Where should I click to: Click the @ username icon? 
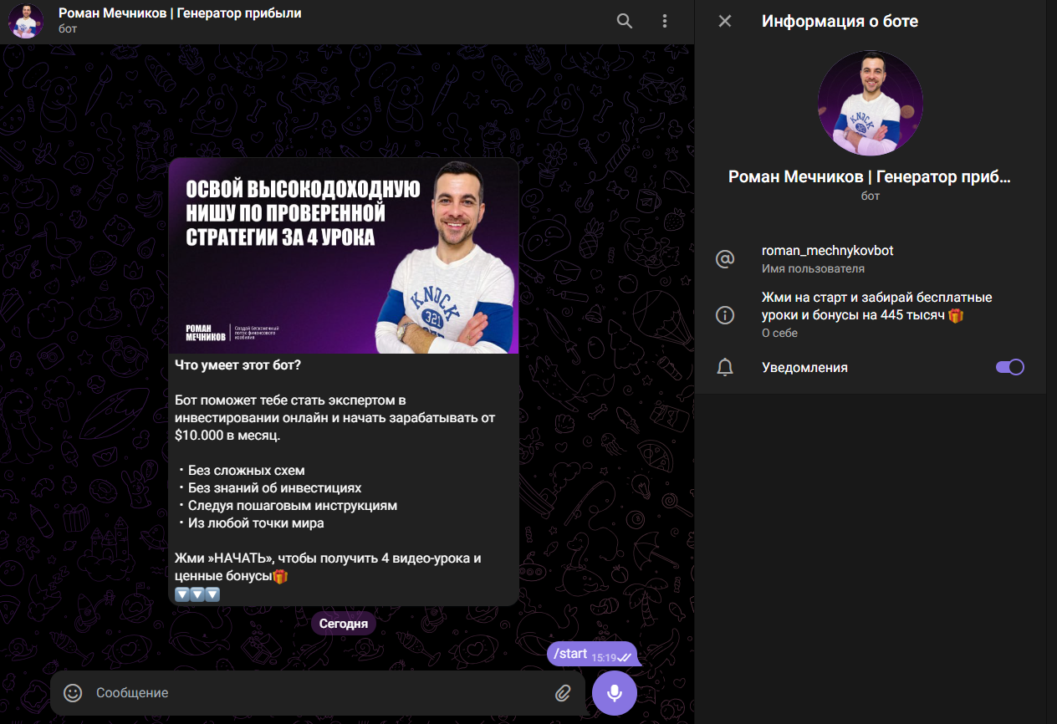click(725, 259)
